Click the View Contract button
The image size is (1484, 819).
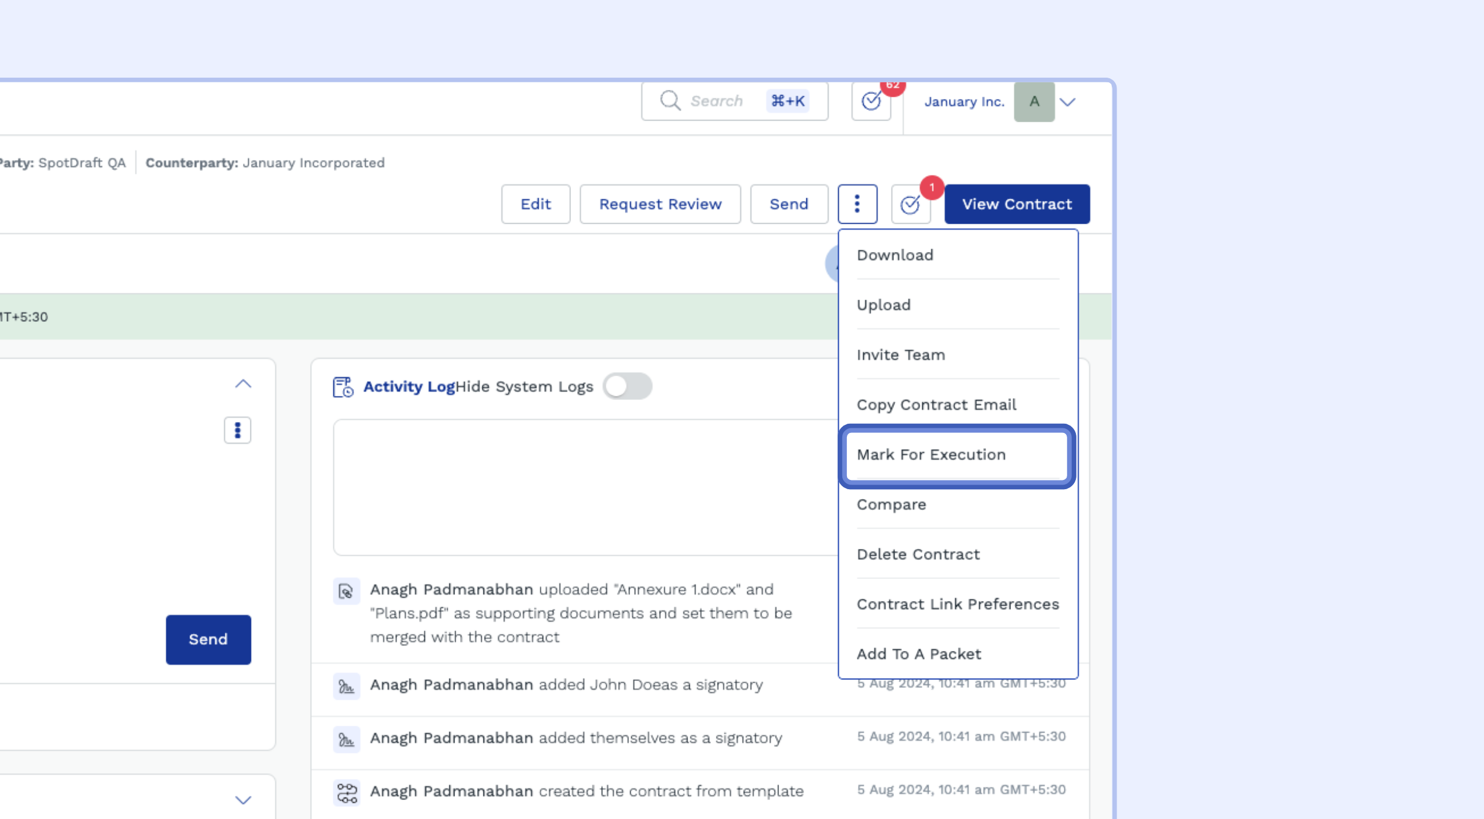1017,204
